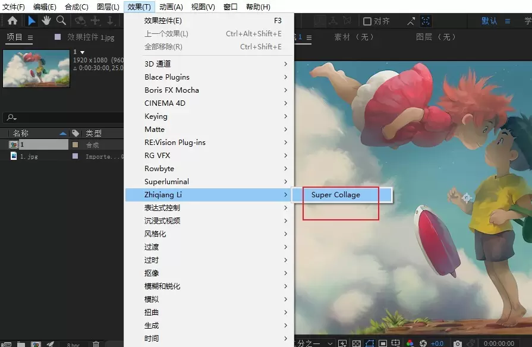
Task: Click the reset exposure aperture icon
Action: pyautogui.click(x=423, y=343)
